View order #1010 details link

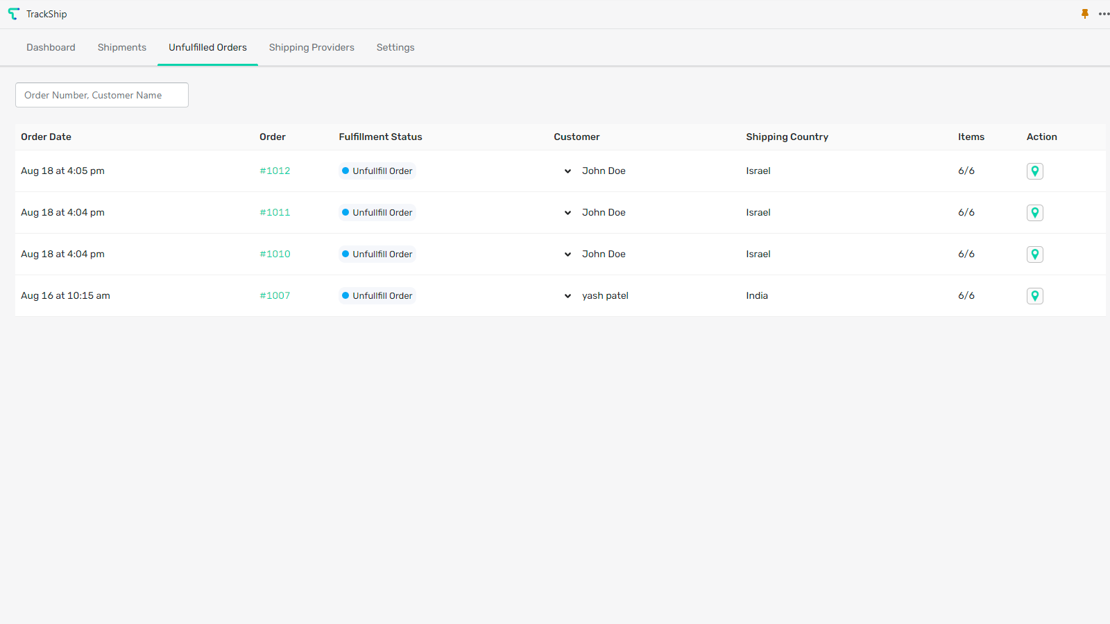[275, 254]
